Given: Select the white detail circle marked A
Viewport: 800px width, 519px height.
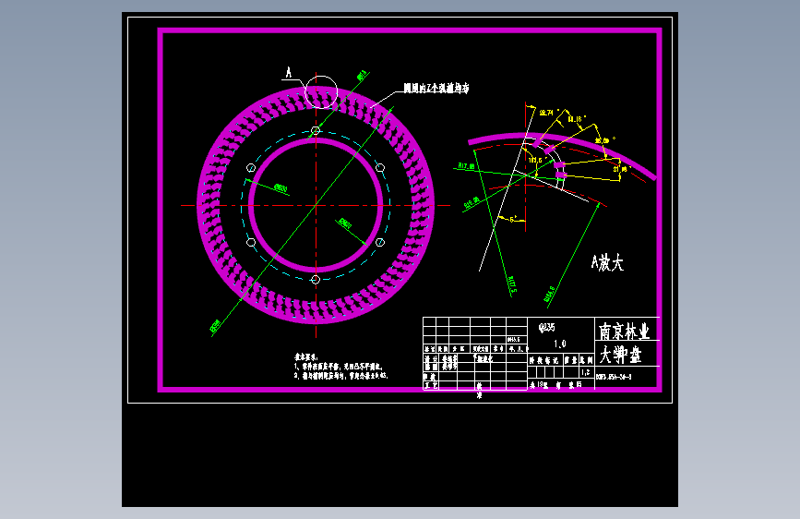Looking at the screenshot, I should [x=321, y=92].
